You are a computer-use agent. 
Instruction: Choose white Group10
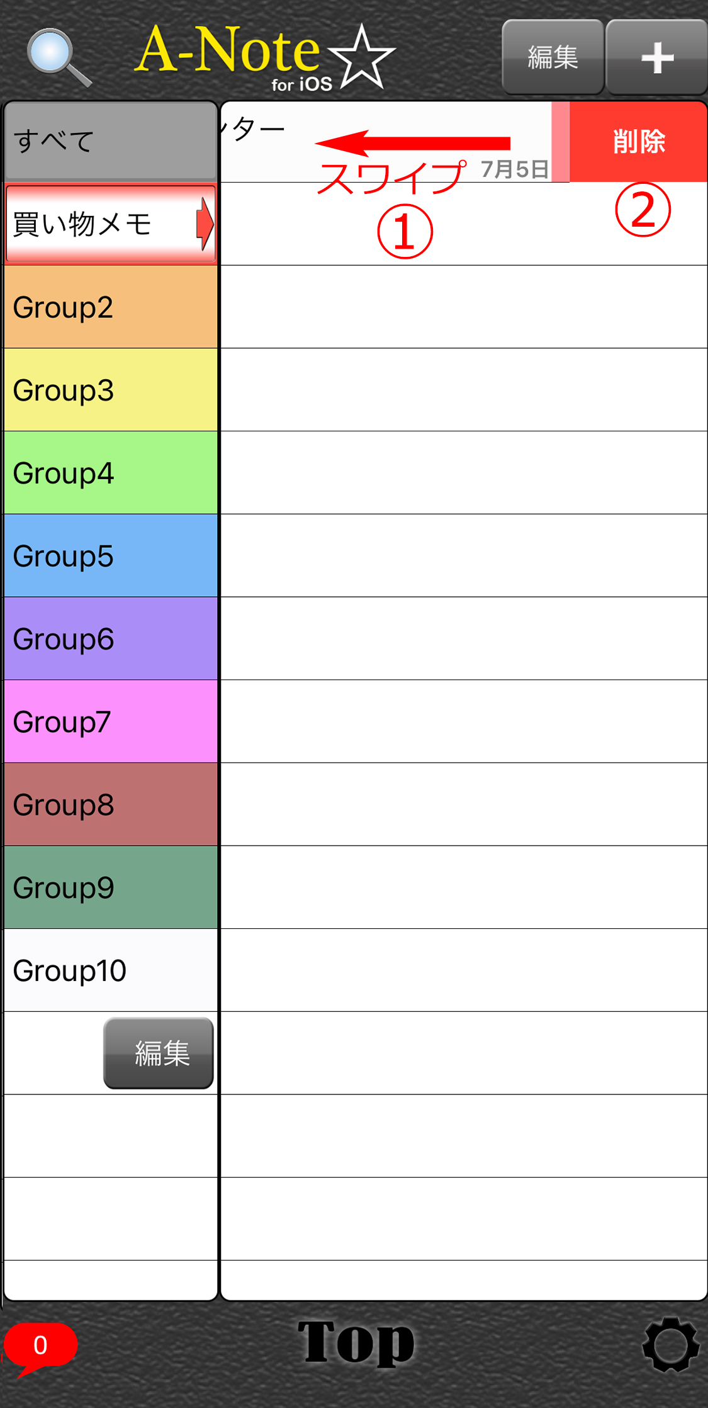[111, 970]
